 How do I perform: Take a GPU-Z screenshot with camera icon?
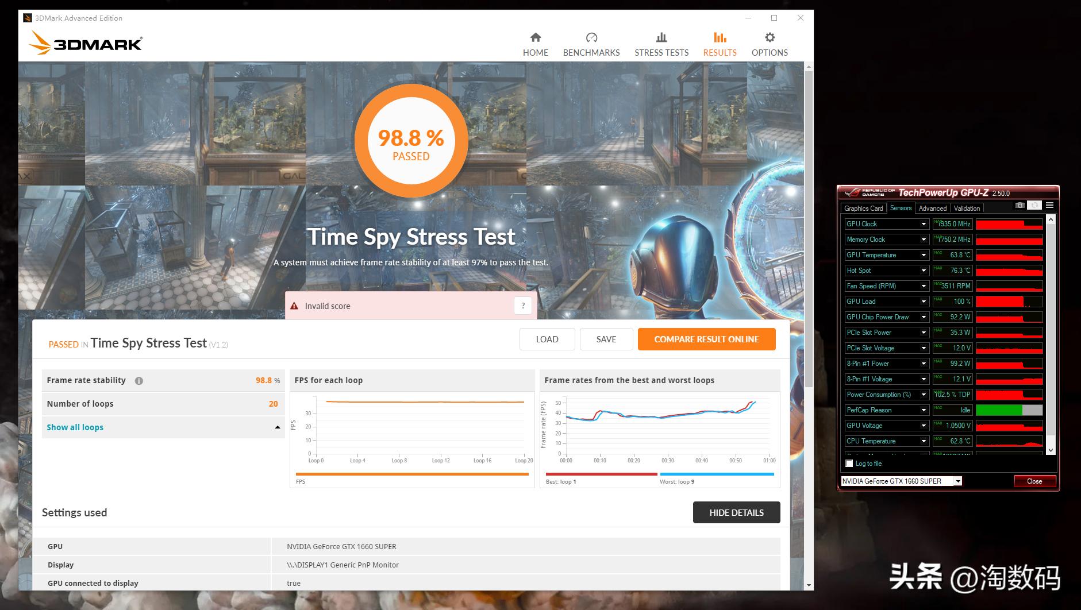tap(1020, 205)
